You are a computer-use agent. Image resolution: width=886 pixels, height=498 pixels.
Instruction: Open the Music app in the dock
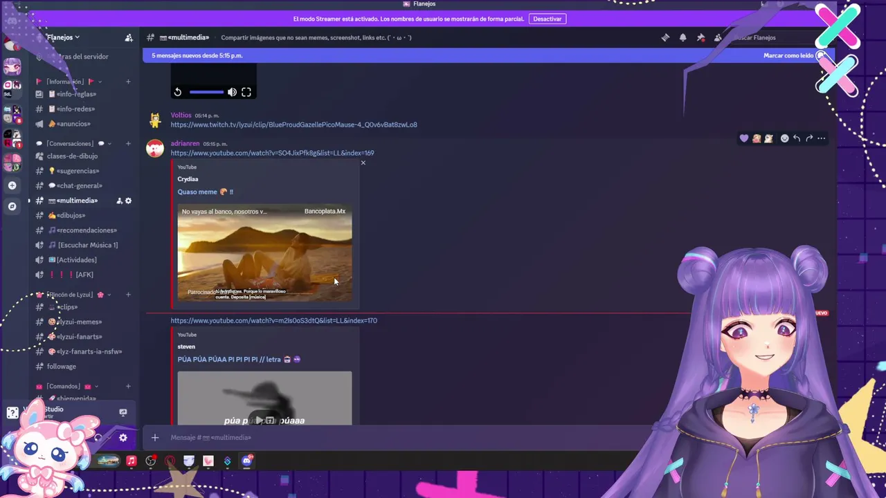click(x=132, y=461)
